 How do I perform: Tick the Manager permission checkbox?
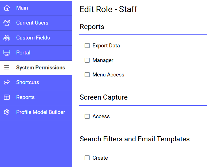click(x=87, y=60)
